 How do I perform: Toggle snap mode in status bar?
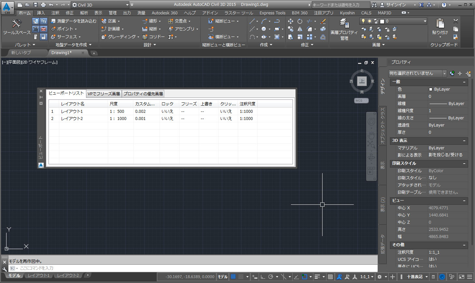(241, 277)
